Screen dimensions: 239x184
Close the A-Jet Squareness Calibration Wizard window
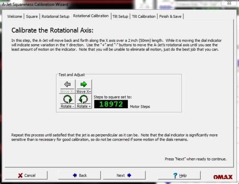click(229, 3)
